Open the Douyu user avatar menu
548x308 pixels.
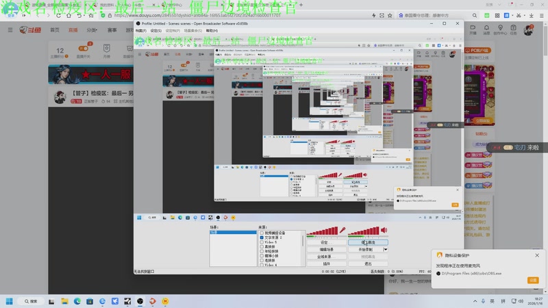[528, 30]
